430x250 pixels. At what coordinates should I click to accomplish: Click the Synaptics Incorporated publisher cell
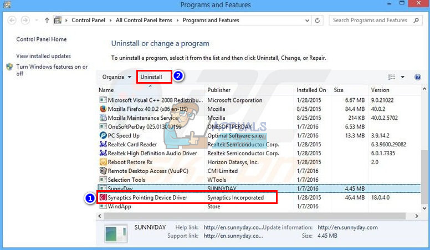(236, 197)
